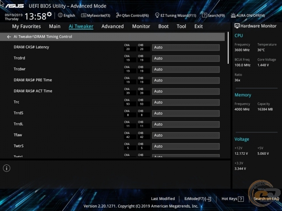Select the DRAM RAS# PRE Time label
The height and width of the screenshot is (211, 282).
33,80
